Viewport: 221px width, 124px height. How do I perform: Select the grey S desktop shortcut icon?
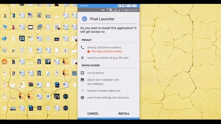click(x=39, y=108)
